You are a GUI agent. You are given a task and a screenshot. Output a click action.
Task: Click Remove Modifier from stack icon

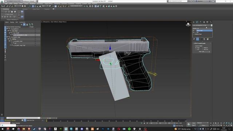tap(204, 39)
